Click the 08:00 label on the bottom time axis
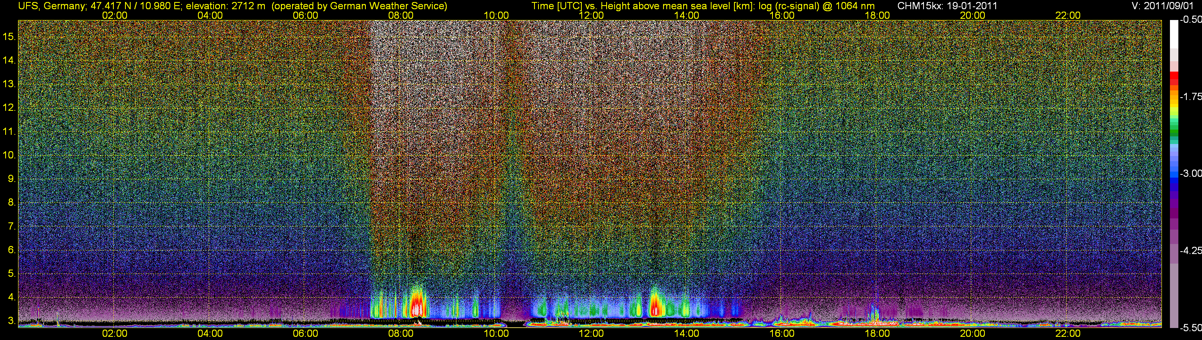The image size is (1202, 340). tap(401, 334)
